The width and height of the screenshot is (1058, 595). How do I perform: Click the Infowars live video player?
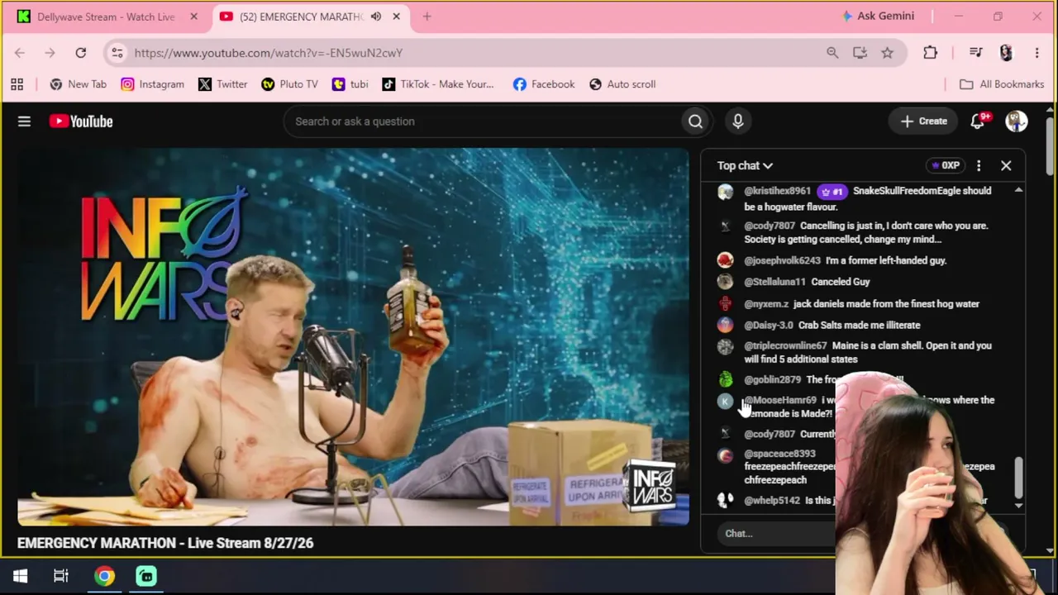(x=353, y=337)
